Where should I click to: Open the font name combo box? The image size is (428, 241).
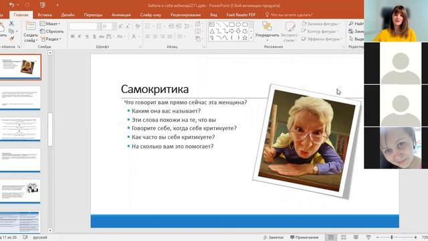85,26
